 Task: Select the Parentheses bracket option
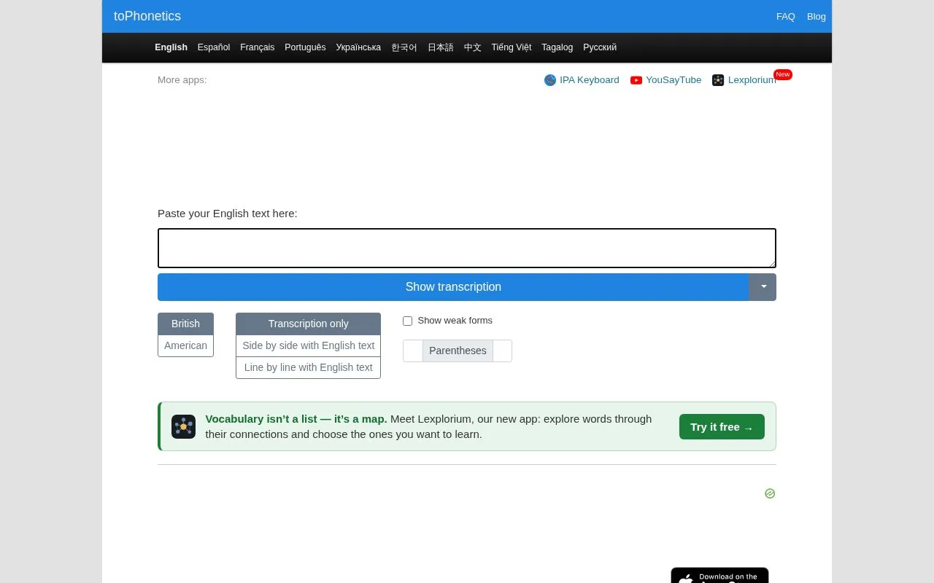(x=458, y=351)
